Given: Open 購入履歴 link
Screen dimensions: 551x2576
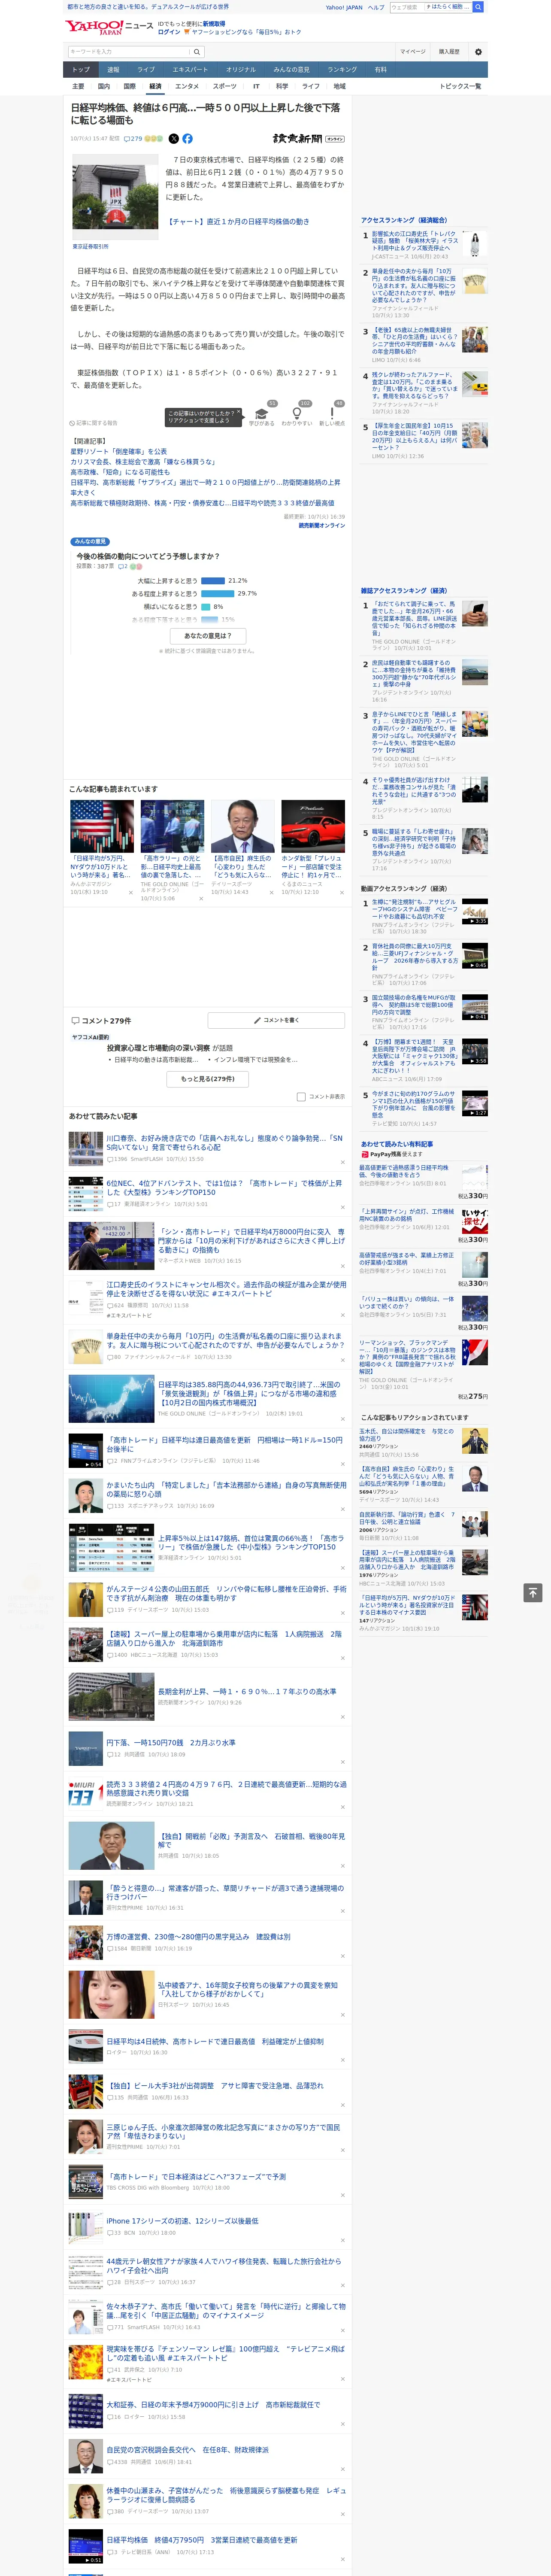Looking at the screenshot, I should [449, 52].
